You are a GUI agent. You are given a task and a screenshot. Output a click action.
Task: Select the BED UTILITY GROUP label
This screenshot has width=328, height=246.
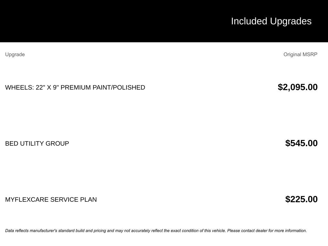(37, 143)
